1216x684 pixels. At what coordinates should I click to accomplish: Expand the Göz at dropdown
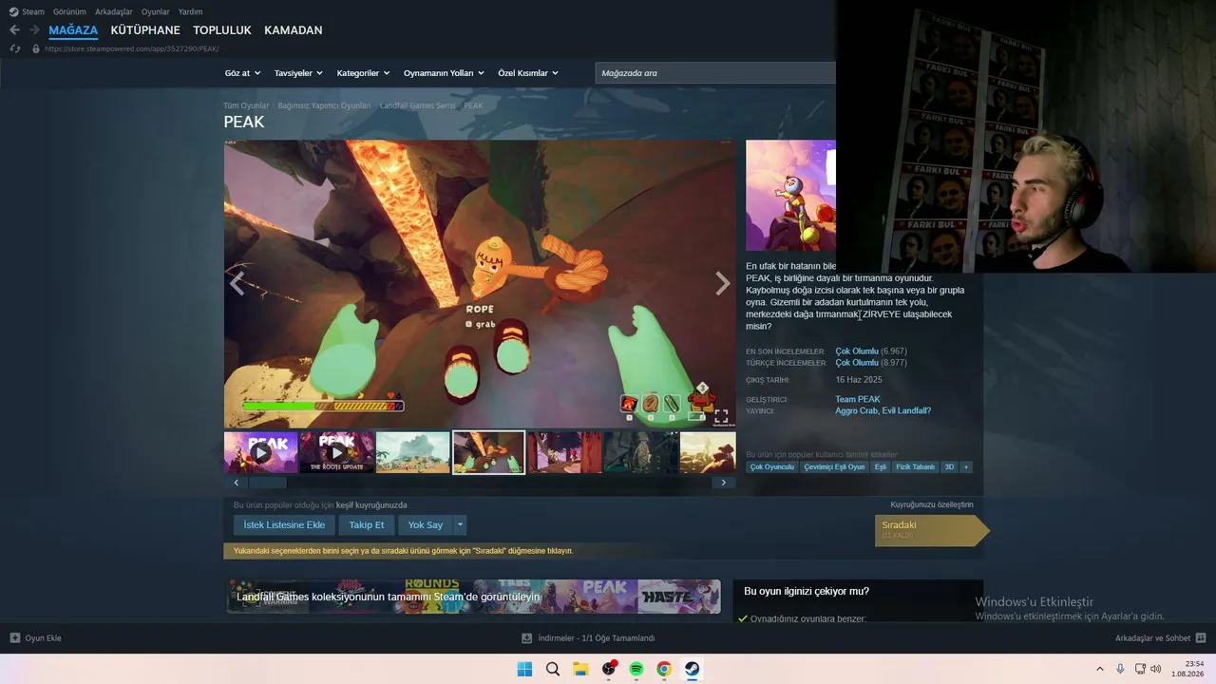pyautogui.click(x=243, y=73)
